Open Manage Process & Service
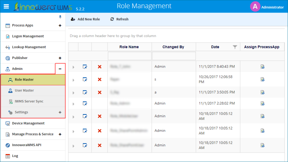Viewport: 288px width, 162px height. click(x=33, y=134)
